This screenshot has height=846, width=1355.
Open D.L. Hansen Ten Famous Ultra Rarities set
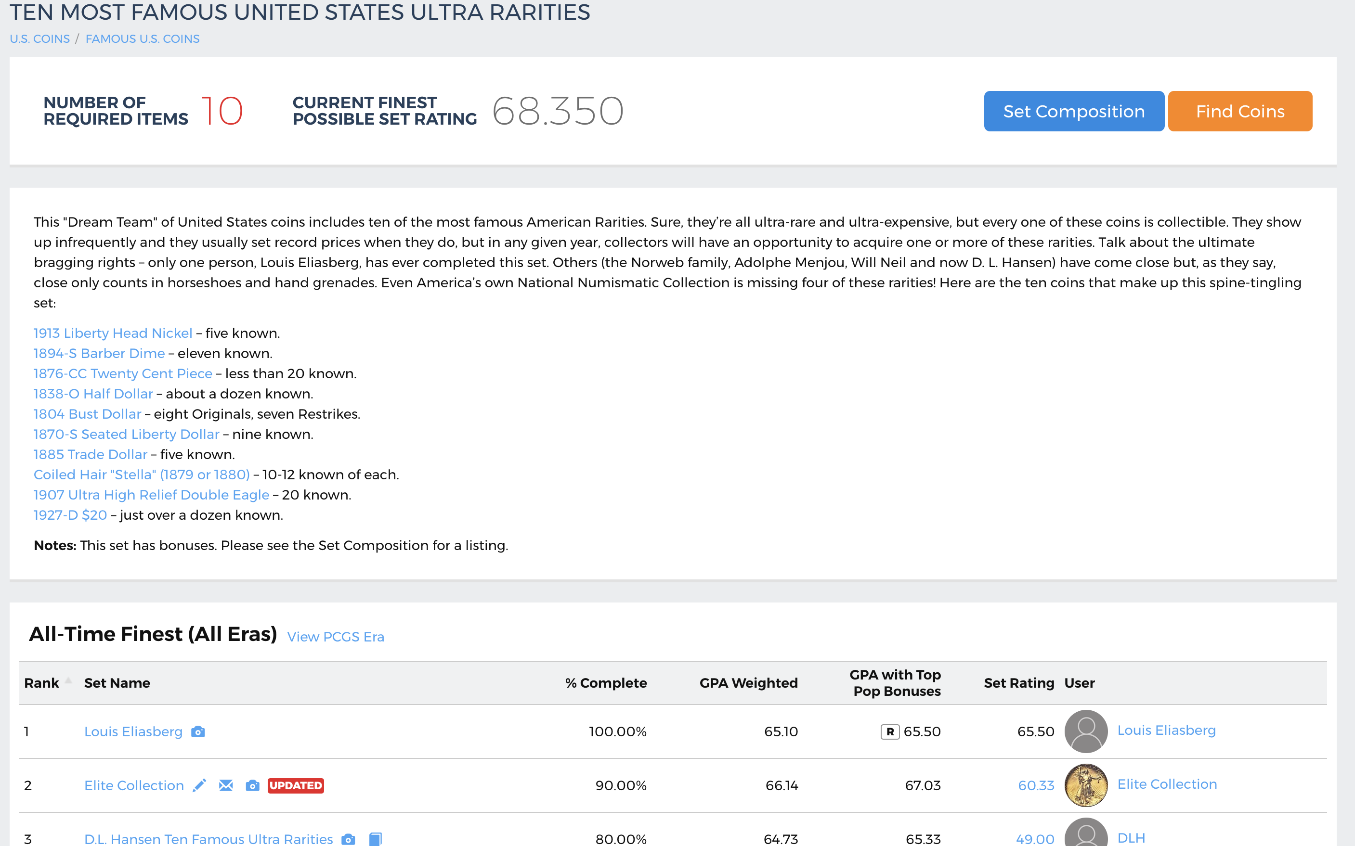click(x=208, y=839)
